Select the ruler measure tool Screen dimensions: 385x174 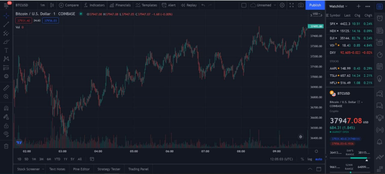click(x=6, y=88)
